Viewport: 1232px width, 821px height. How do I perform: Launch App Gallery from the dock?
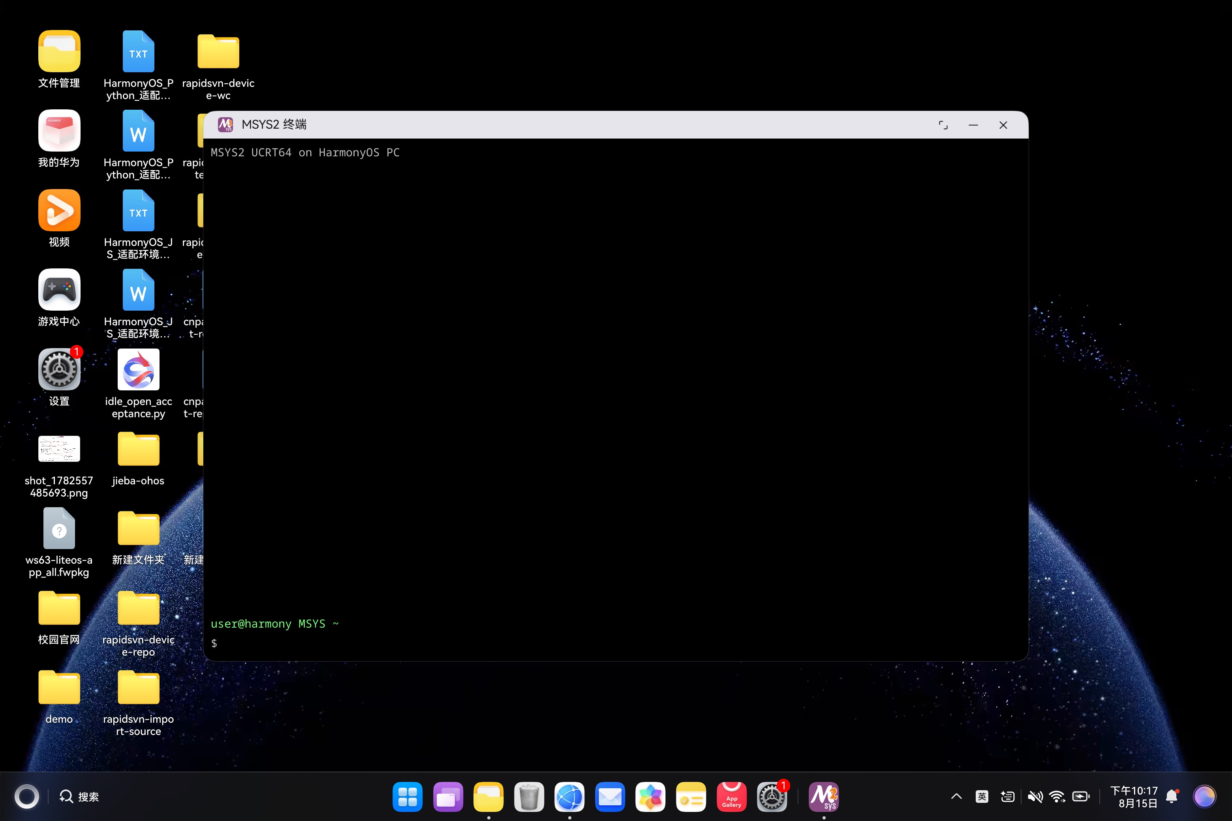(731, 797)
